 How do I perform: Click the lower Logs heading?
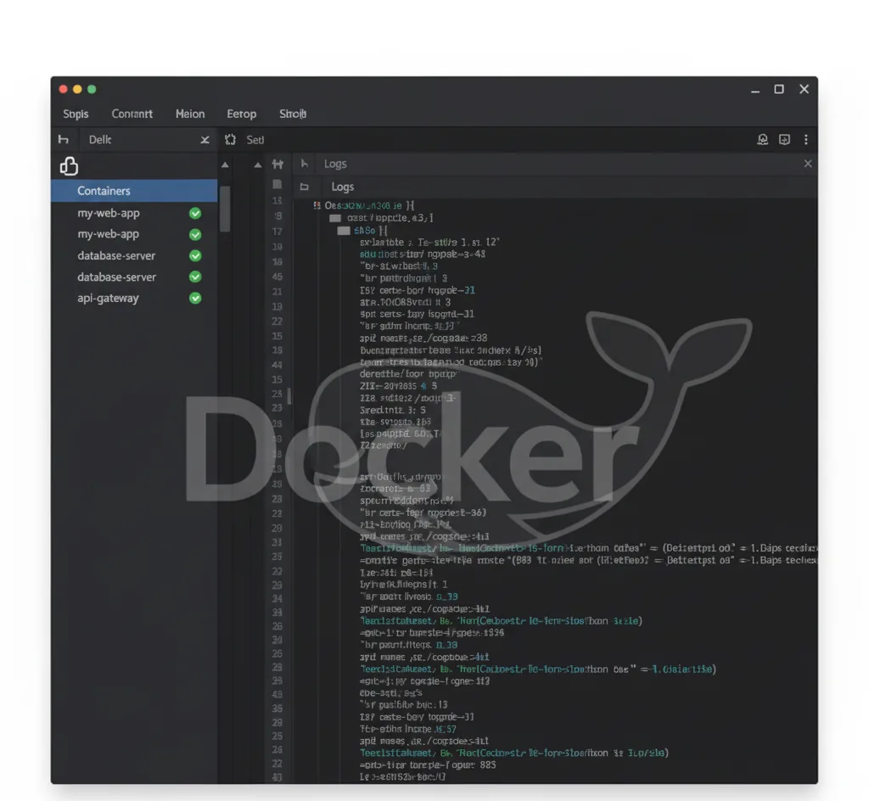click(x=343, y=188)
